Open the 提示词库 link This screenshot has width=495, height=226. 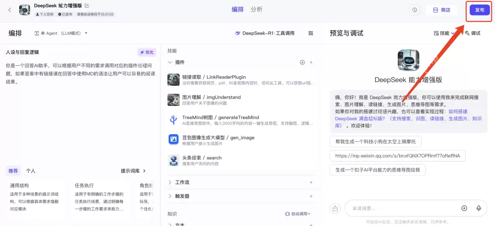(133, 171)
